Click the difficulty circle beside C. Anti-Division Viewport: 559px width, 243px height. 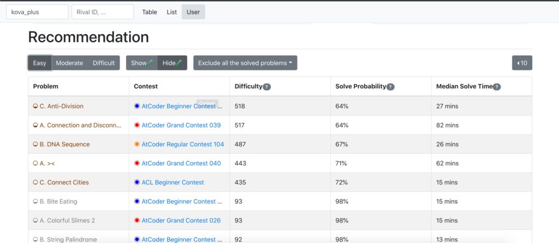[35, 106]
